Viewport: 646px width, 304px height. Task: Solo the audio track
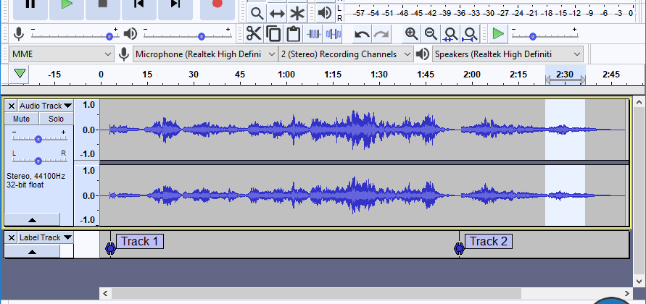pos(56,119)
